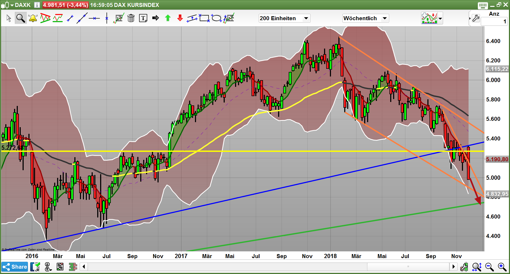Select the ellipse drawing tool
The width and height of the screenshot is (510, 274).
pyautogui.click(x=216, y=18)
